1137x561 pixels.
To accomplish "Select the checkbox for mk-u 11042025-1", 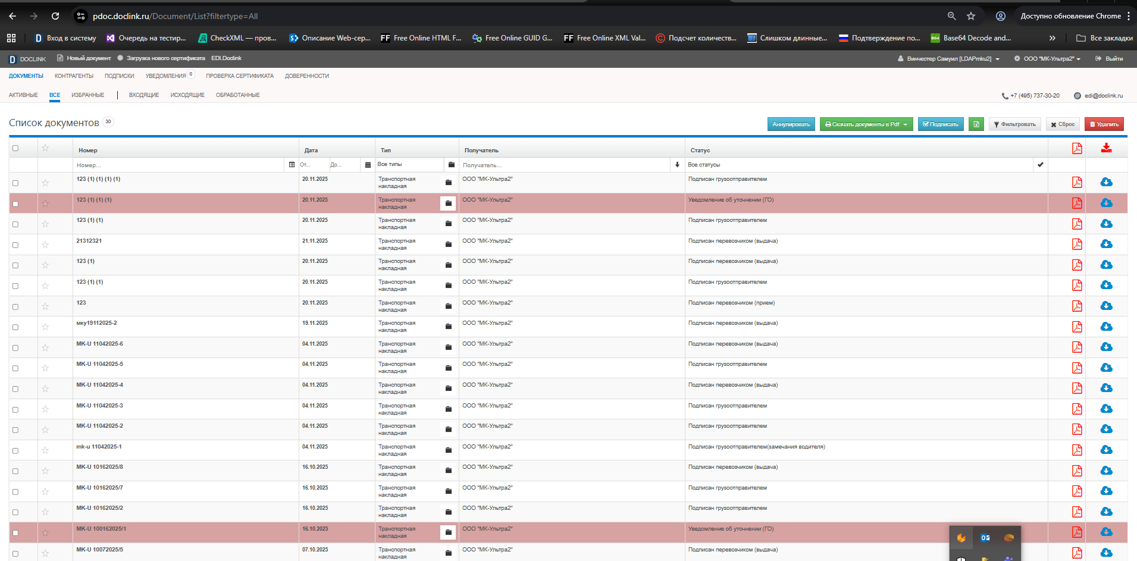I will coord(15,451).
